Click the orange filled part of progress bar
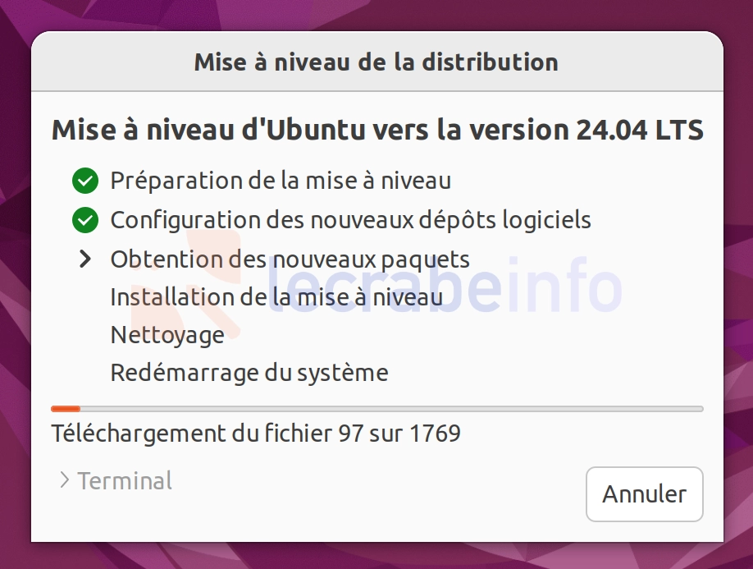This screenshot has width=753, height=569. (x=66, y=409)
